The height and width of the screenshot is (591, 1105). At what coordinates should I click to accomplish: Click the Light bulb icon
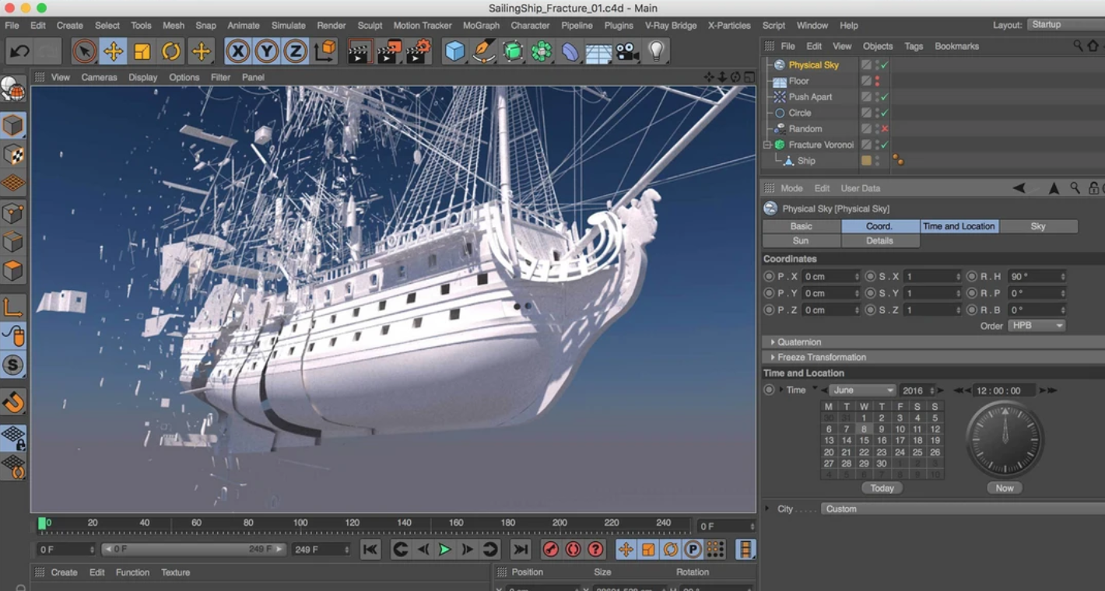(x=657, y=52)
